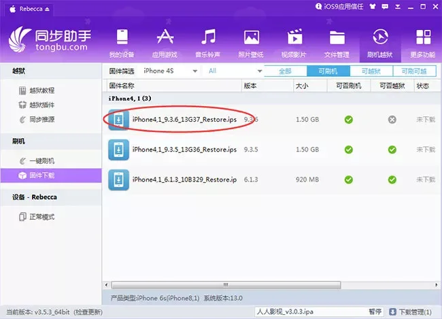Switch to 可刷机 filter tab
This screenshot has height=319, width=442.
[x=328, y=71]
